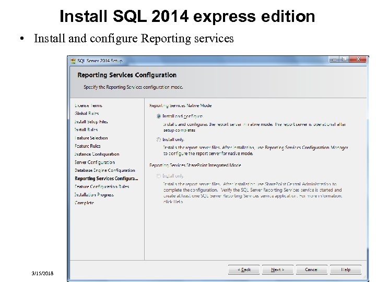Select Native Mode Install only radio button
Viewport: 376px width, 282px height.
tap(159, 139)
